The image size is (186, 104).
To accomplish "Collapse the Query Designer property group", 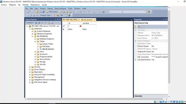I will [136, 41].
